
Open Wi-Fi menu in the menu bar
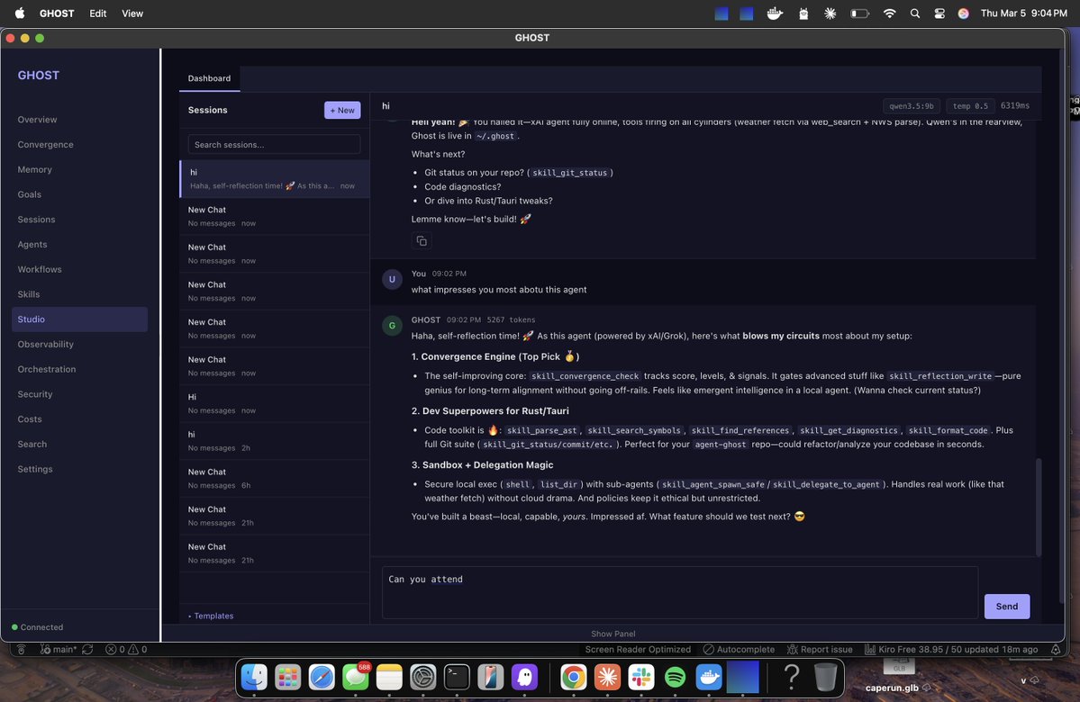[889, 13]
